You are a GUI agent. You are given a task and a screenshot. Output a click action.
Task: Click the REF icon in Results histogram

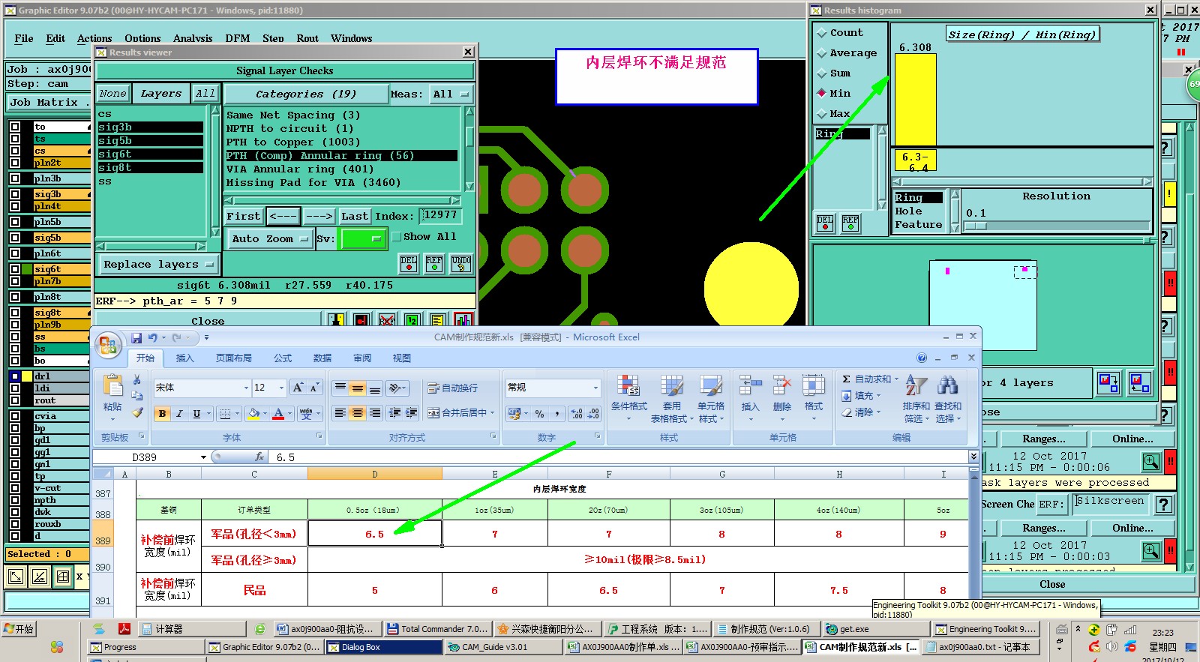850,223
